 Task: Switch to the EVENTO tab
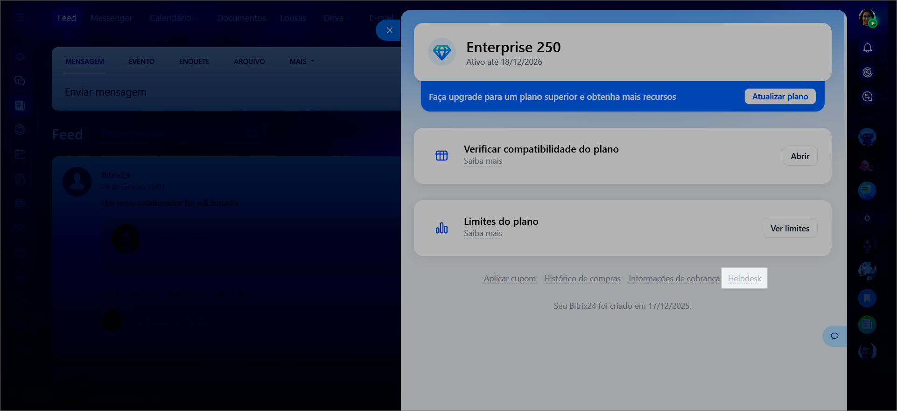click(141, 62)
